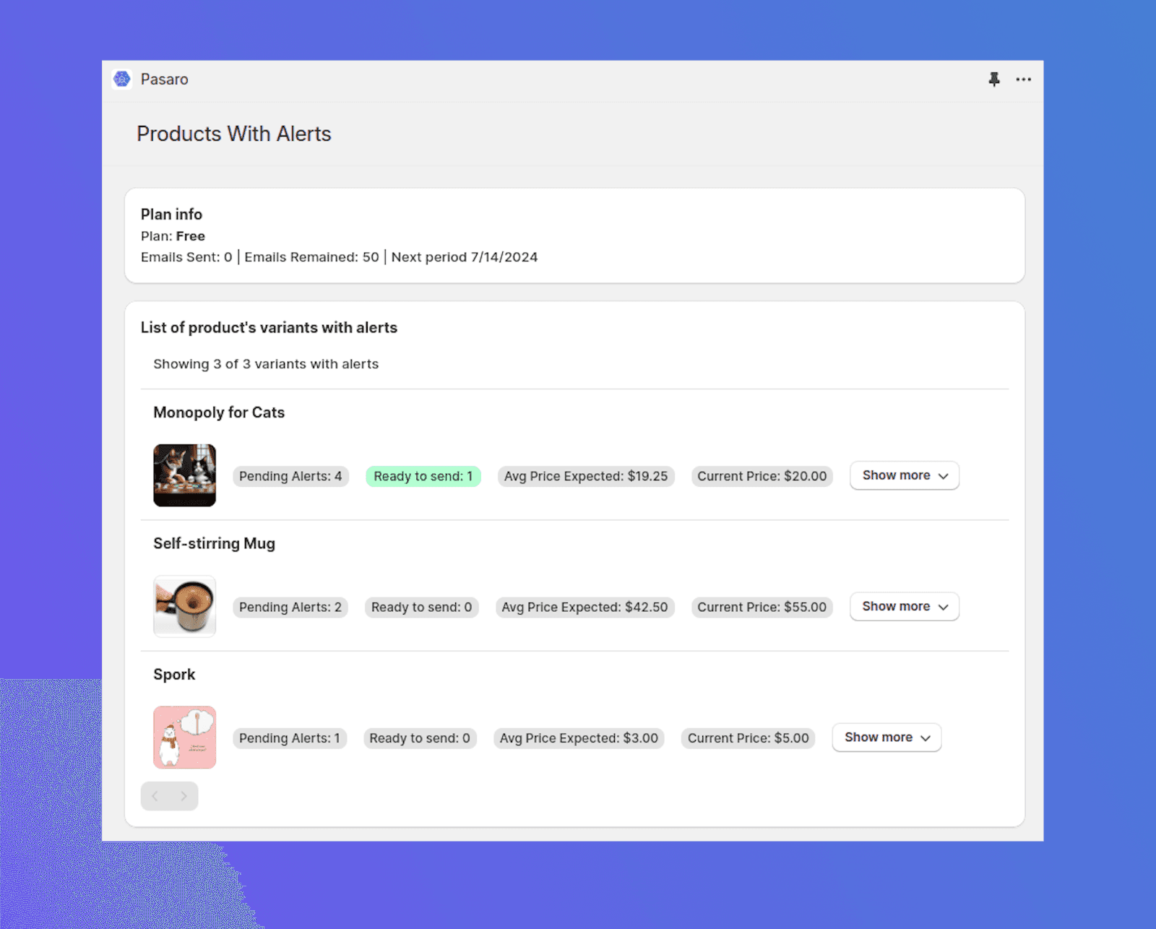Open the Monopoly for Cats product image
The image size is (1156, 929).
[x=184, y=475]
